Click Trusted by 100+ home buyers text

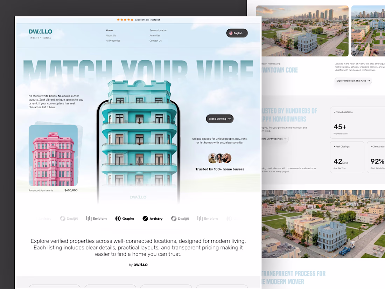220,169
